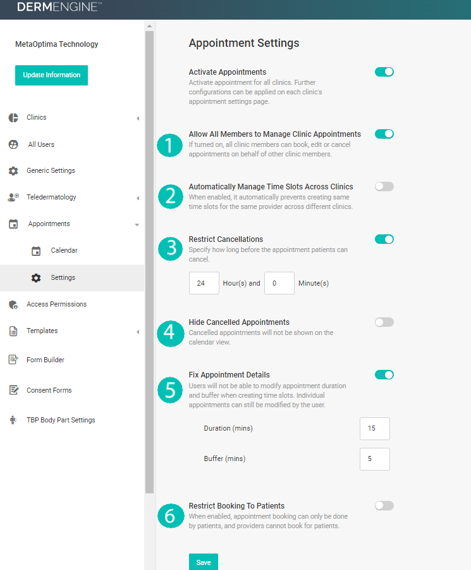Click the Buffer (mins) input field
The image size is (471, 570).
(x=375, y=459)
